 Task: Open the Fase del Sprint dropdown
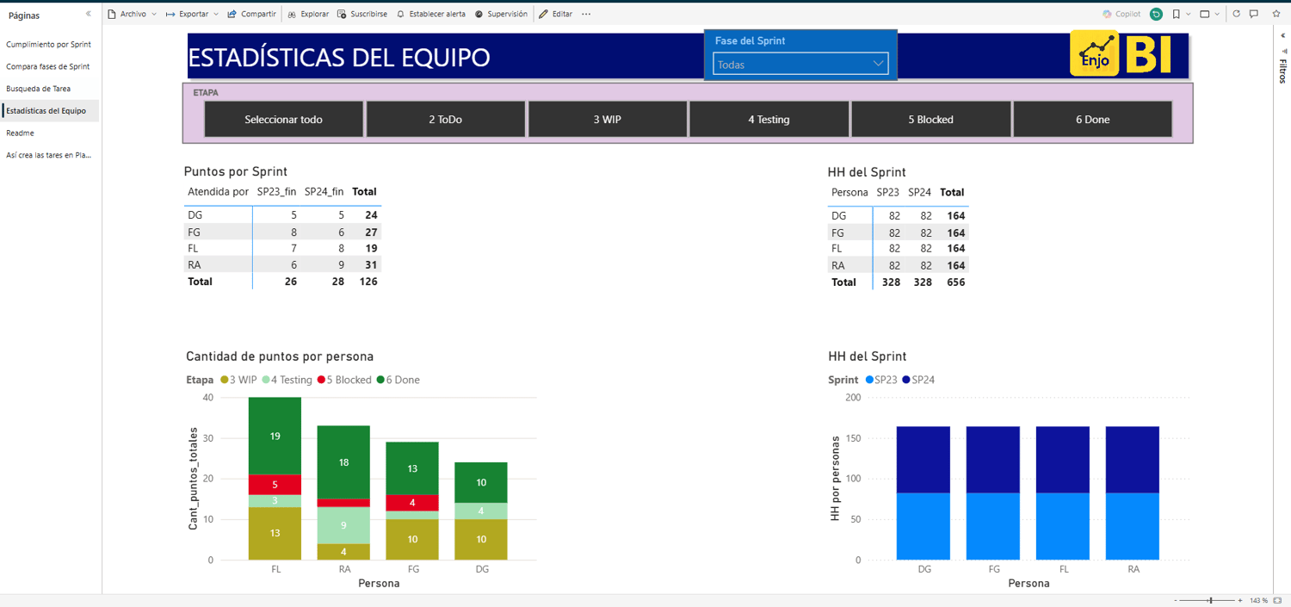point(800,64)
